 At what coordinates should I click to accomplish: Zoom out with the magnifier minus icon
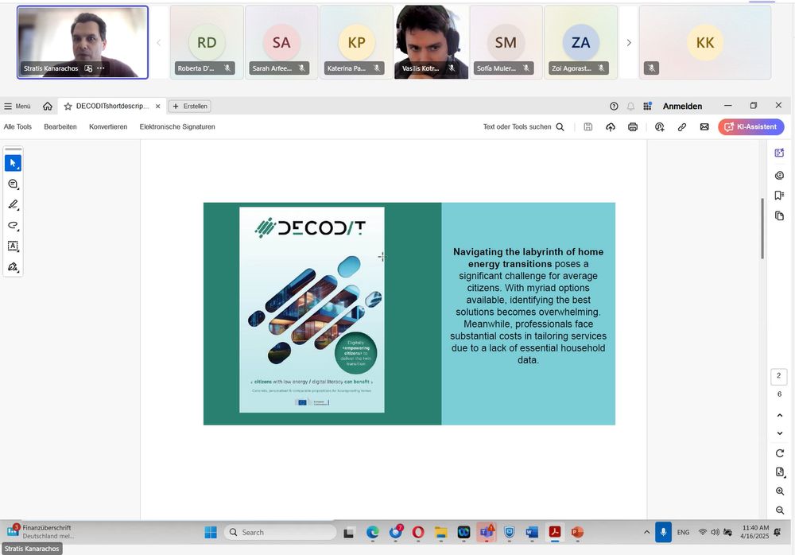tap(780, 510)
